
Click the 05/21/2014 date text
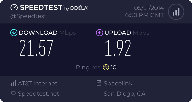coord(146,8)
